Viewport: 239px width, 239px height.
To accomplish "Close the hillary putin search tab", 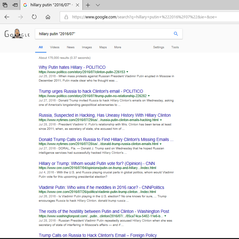I will 77,5.
